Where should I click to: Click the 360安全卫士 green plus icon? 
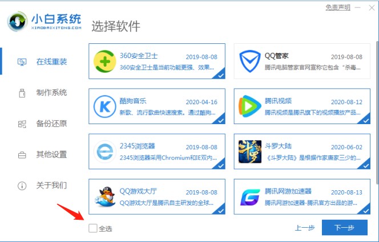(104, 61)
